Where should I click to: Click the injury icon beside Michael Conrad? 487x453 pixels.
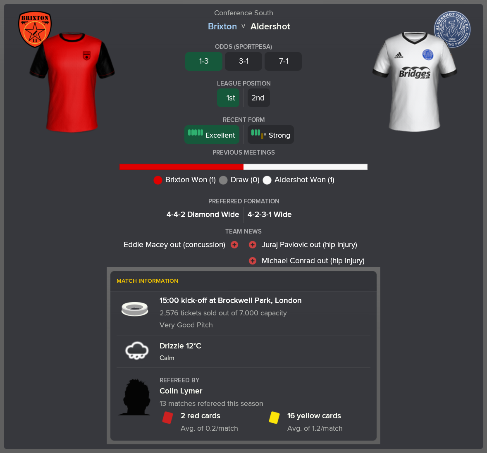coord(253,261)
